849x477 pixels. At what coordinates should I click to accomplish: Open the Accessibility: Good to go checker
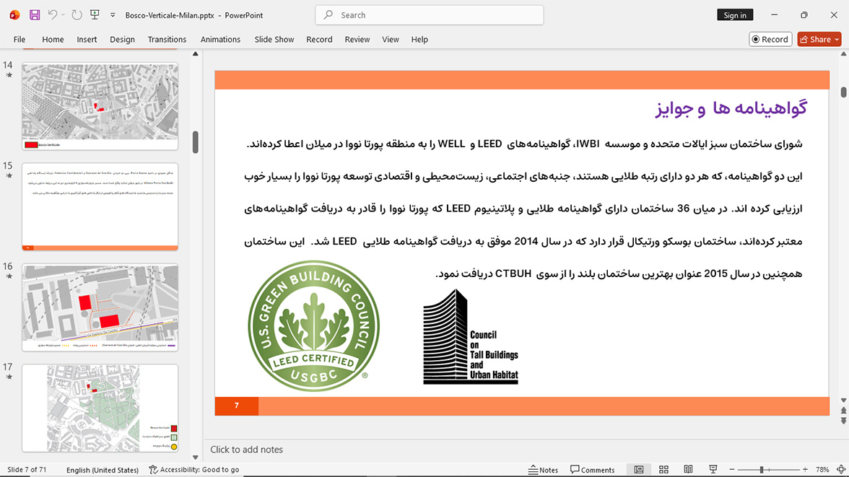pos(193,469)
